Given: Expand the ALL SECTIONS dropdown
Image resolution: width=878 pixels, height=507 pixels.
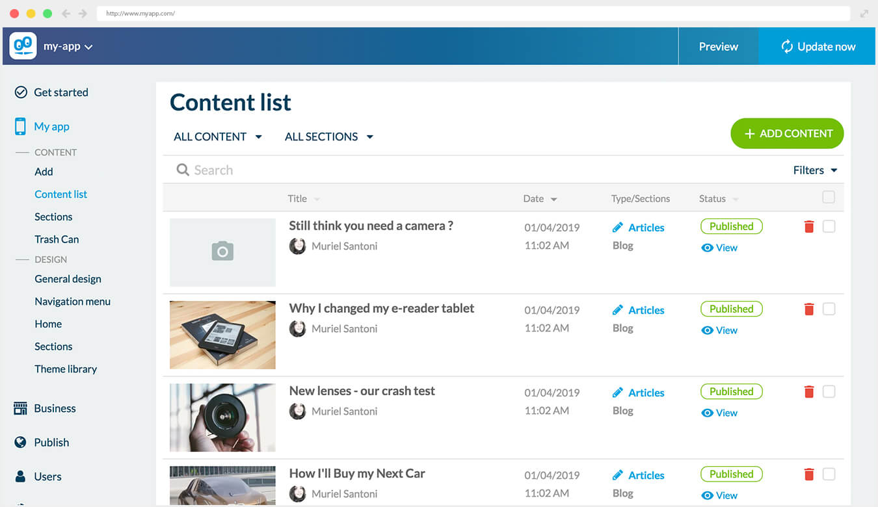Looking at the screenshot, I should pos(329,136).
